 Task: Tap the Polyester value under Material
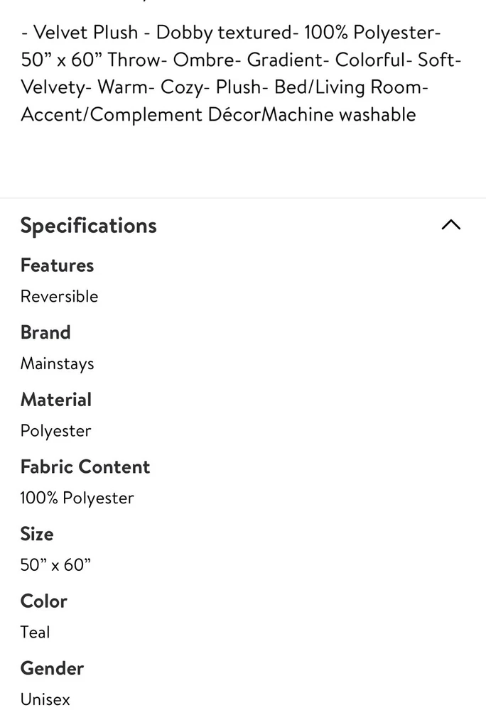click(x=55, y=431)
